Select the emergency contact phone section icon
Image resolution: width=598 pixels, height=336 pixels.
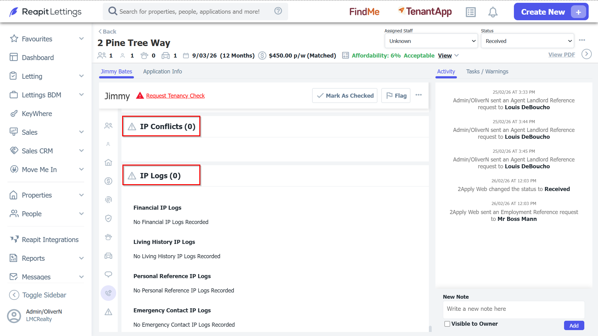coord(108,293)
